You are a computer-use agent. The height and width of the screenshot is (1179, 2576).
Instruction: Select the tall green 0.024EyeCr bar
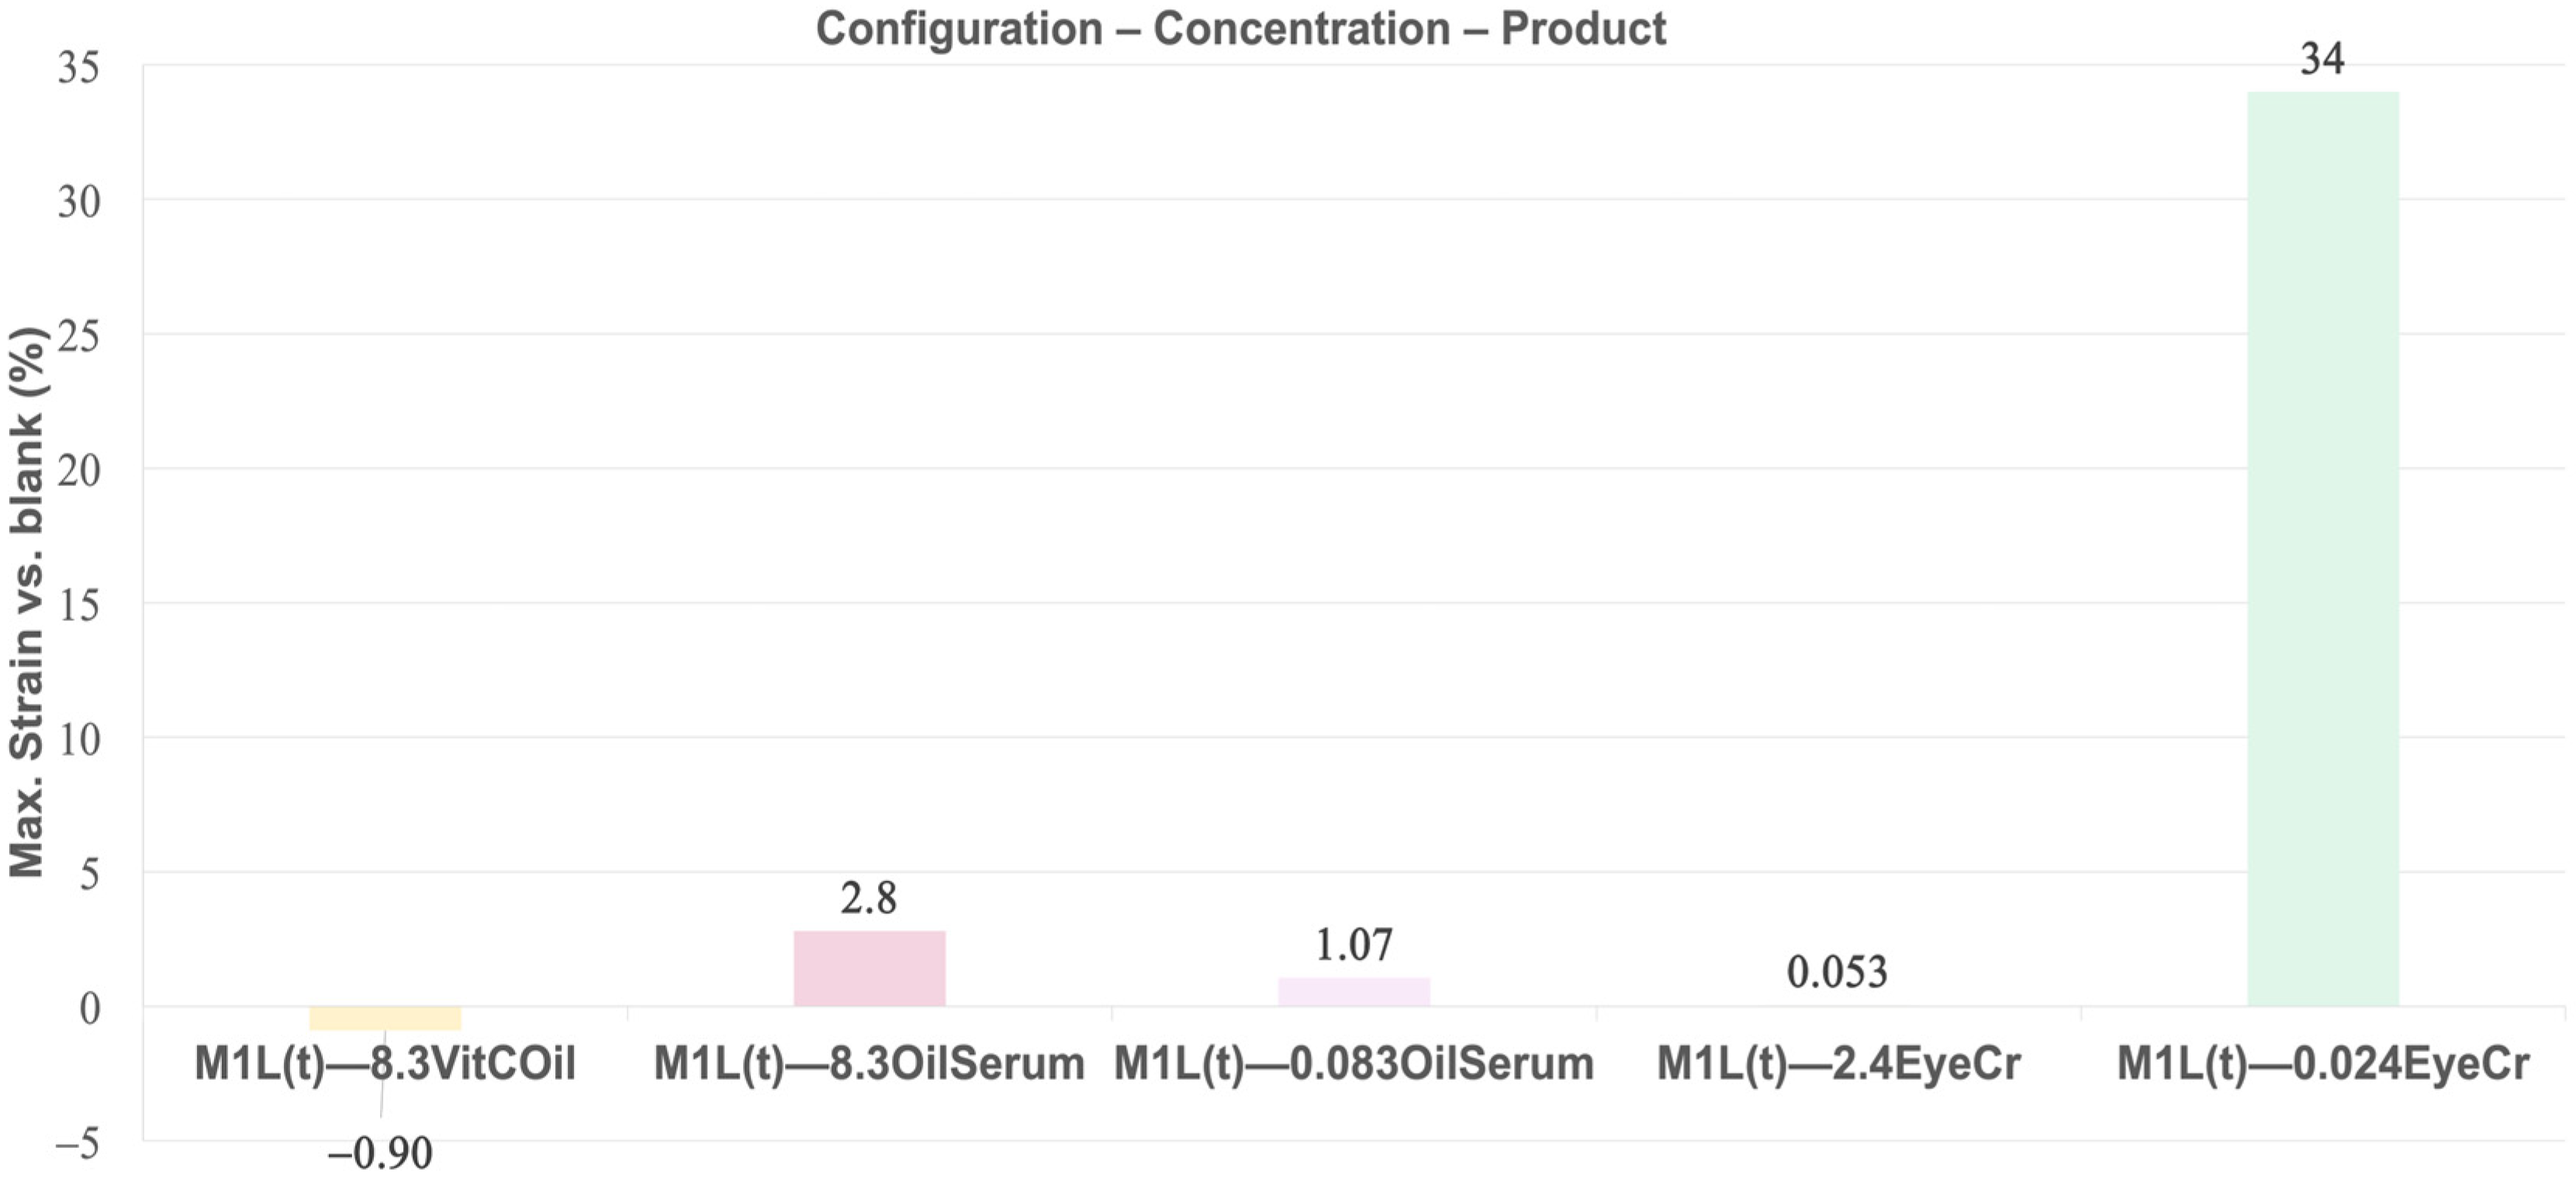(x=2322, y=550)
